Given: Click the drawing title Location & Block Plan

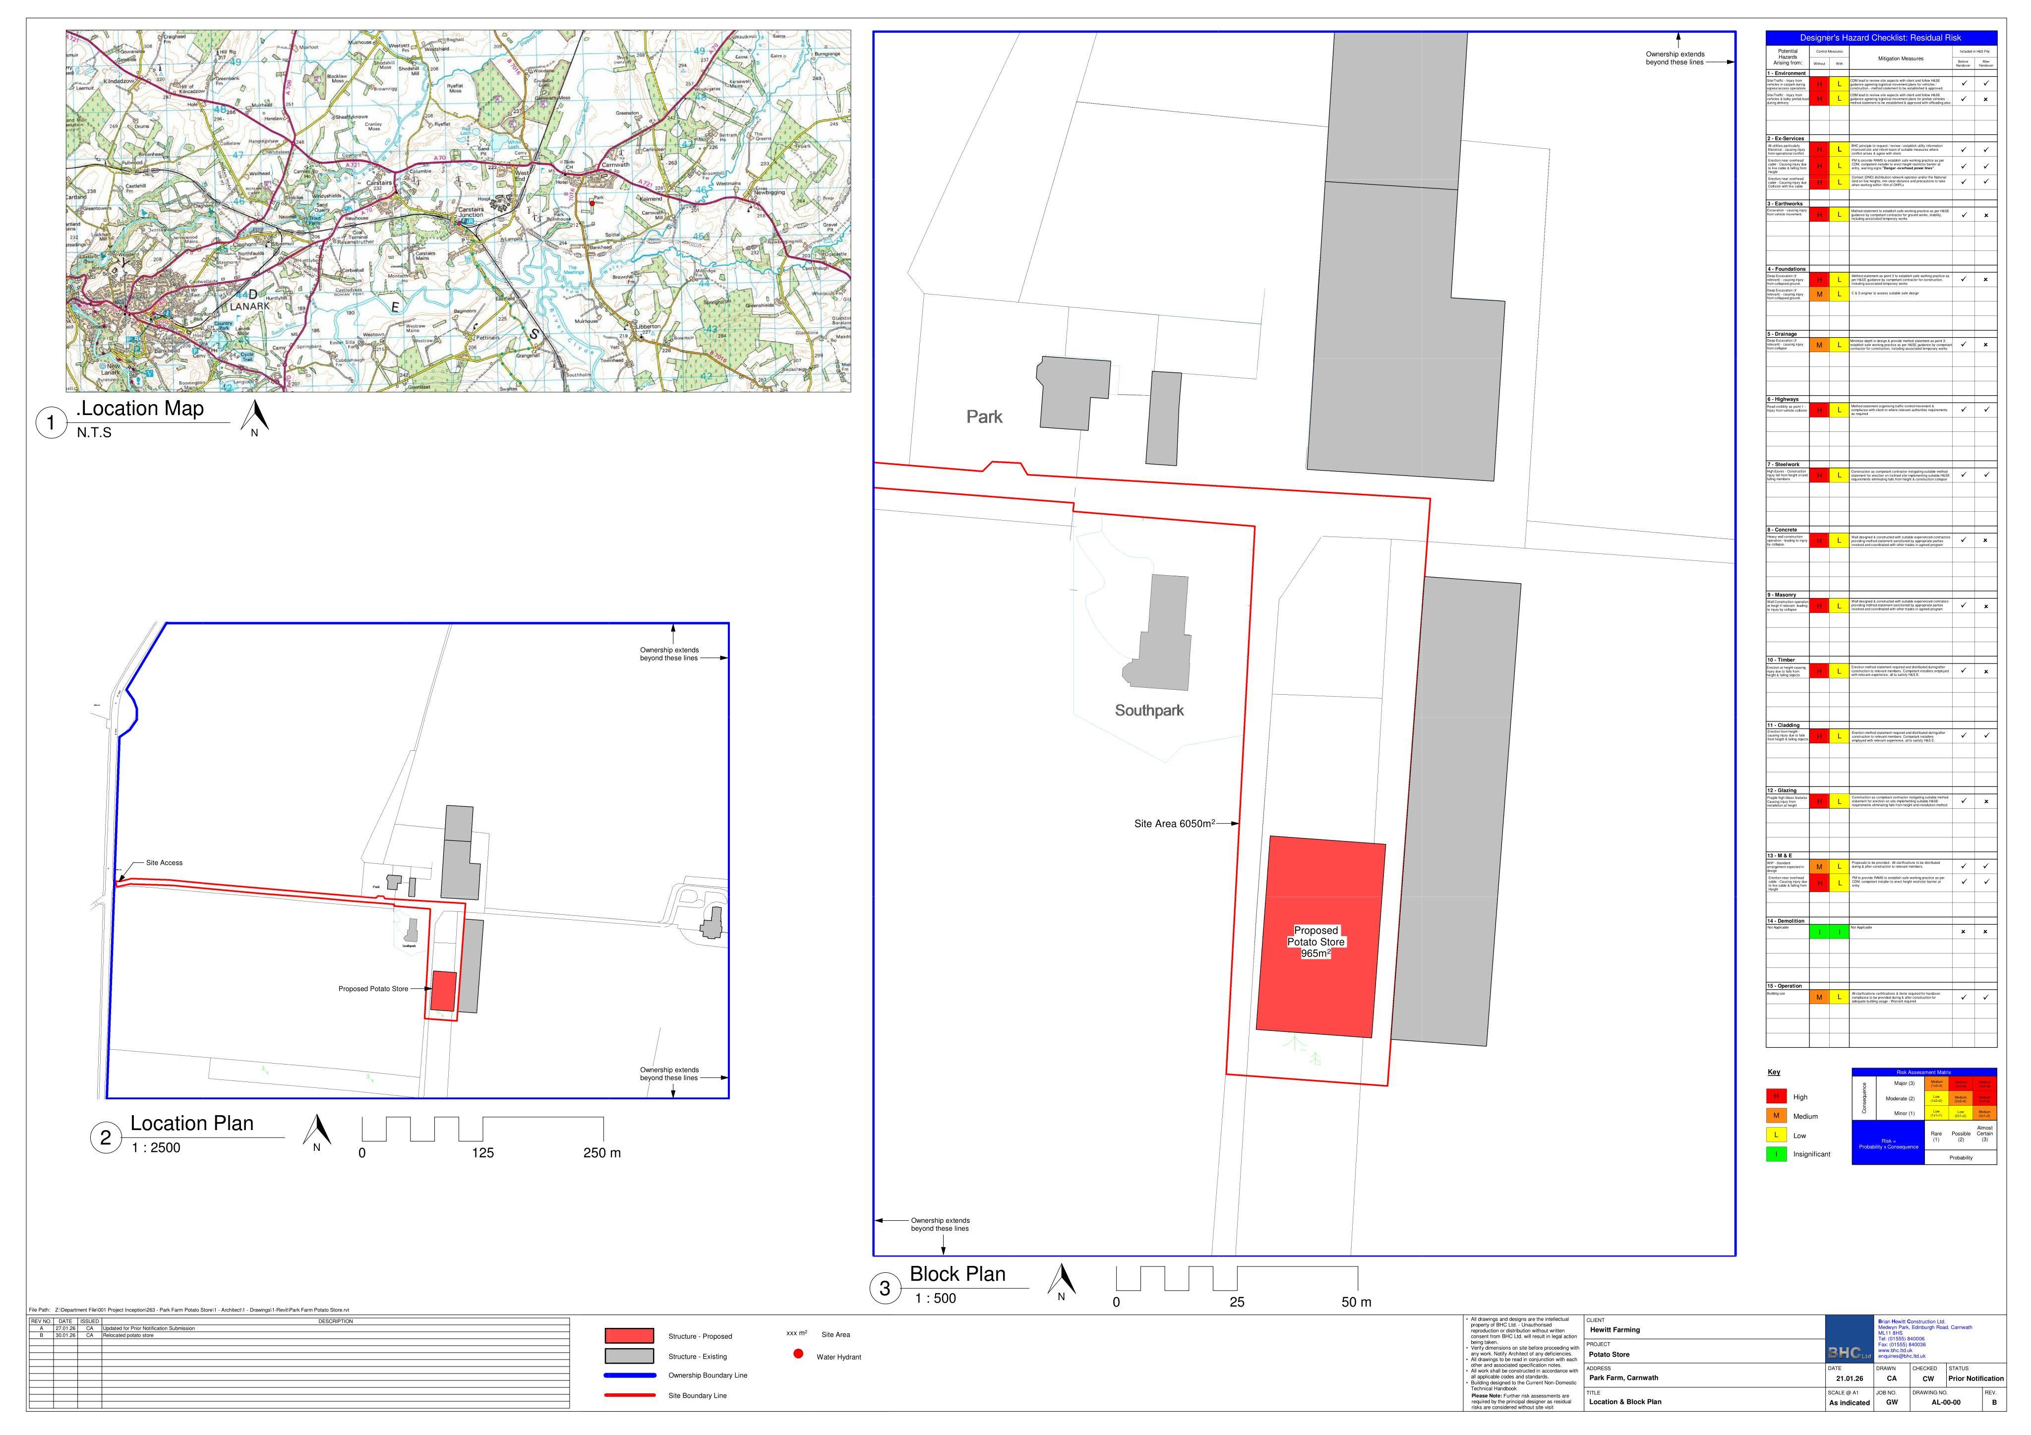Looking at the screenshot, I should click(1626, 1401).
